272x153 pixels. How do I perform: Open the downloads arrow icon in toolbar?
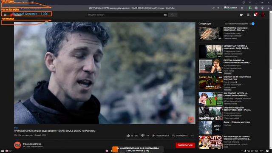coord(269,8)
